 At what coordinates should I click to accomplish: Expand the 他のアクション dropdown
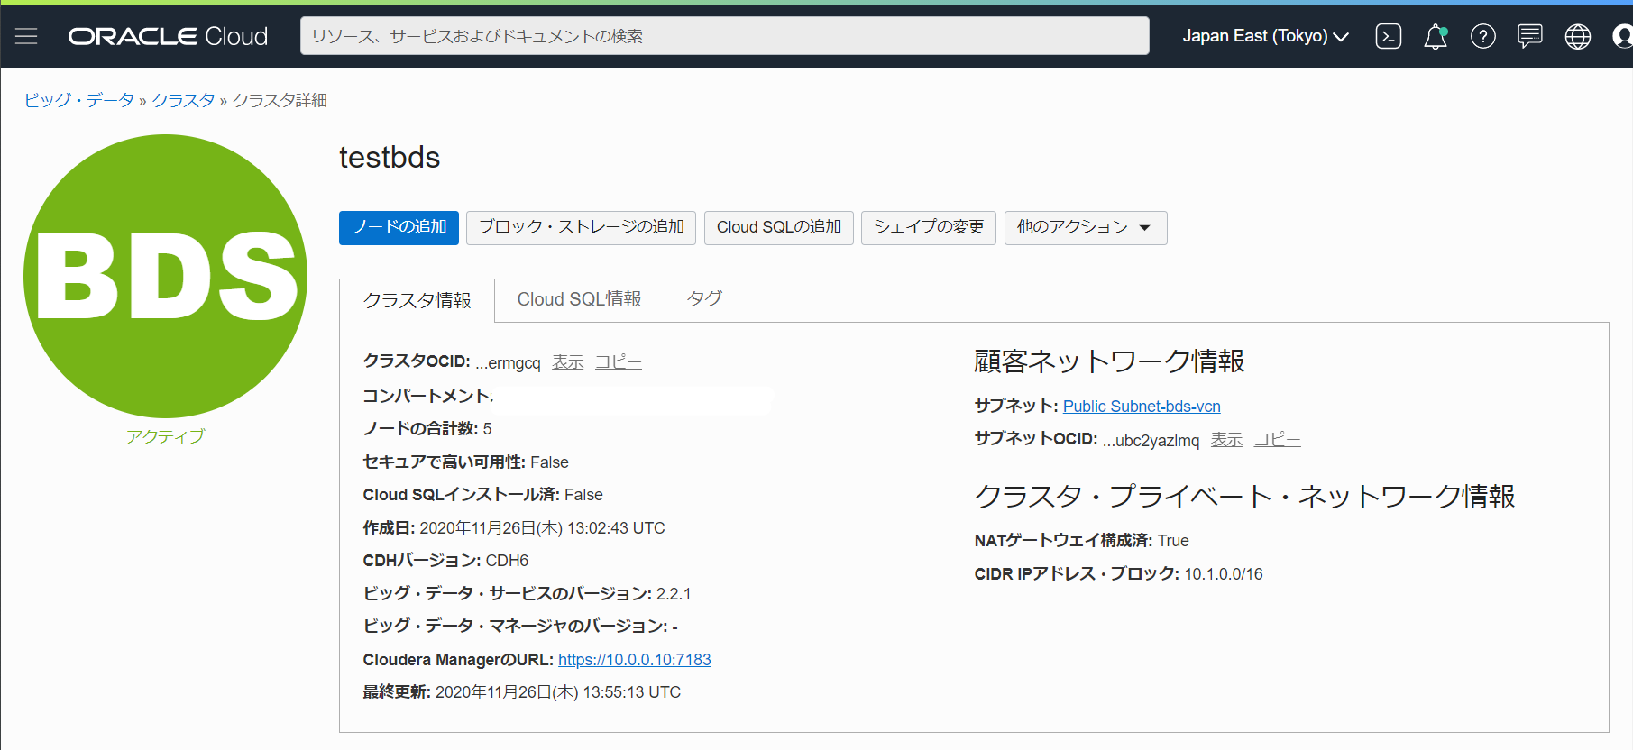1086,227
